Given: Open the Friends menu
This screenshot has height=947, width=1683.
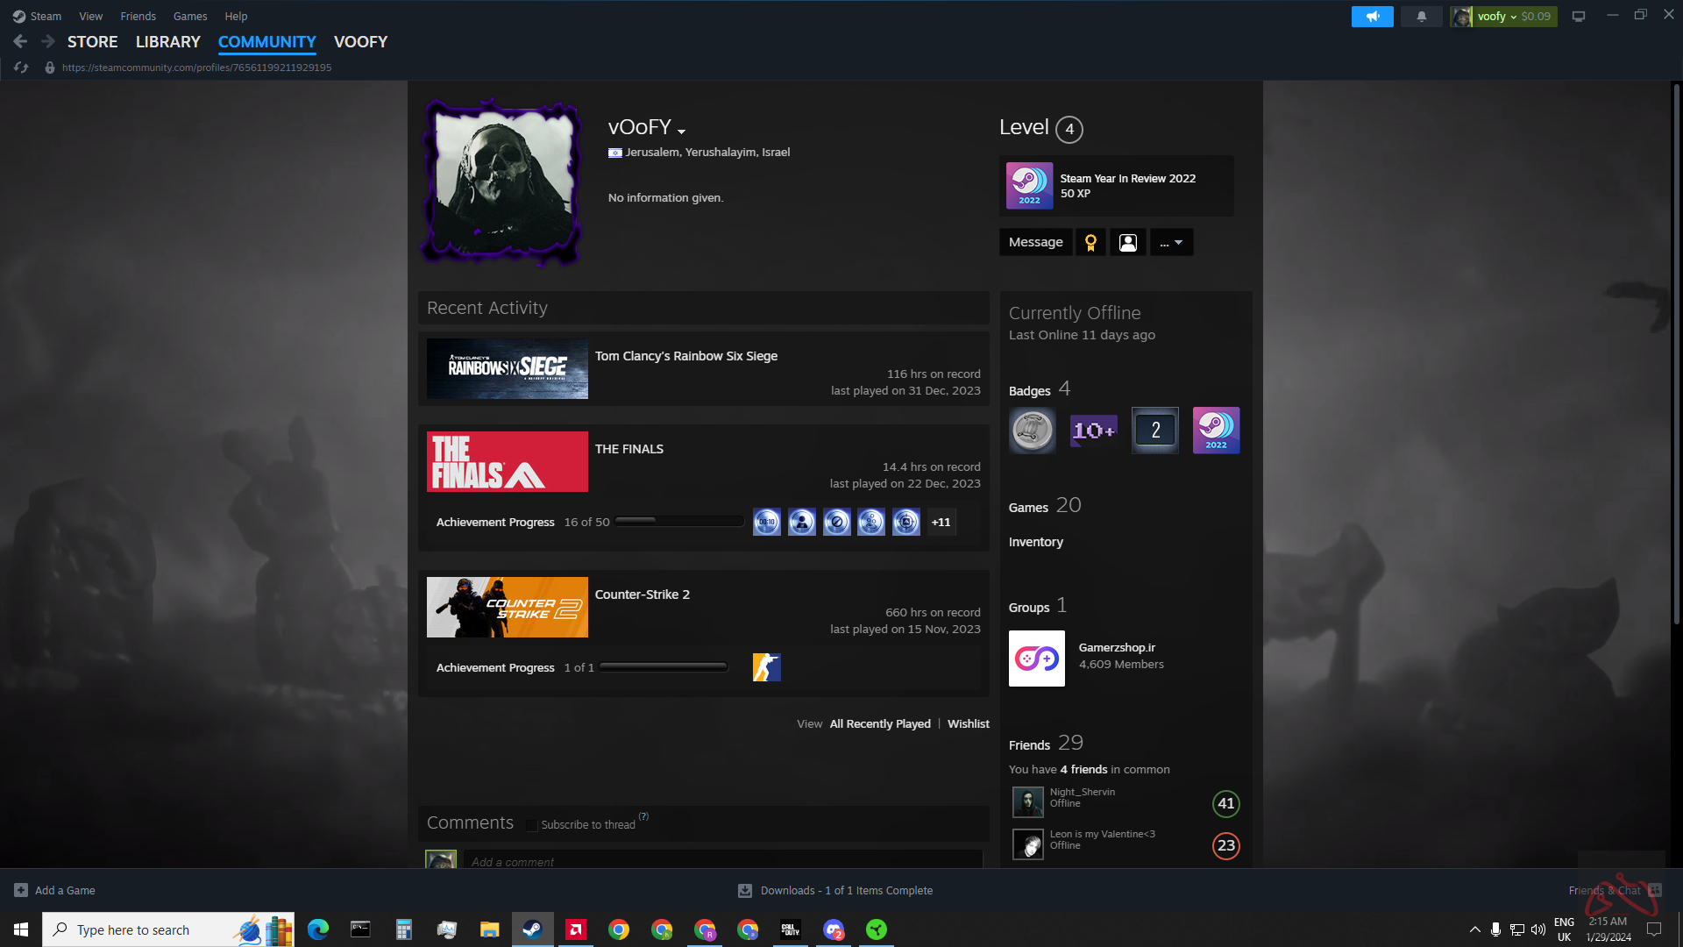Looking at the screenshot, I should tap(138, 16).
